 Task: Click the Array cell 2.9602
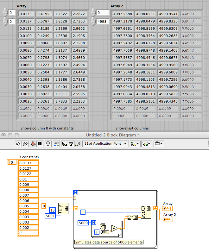(x=79, y=28)
